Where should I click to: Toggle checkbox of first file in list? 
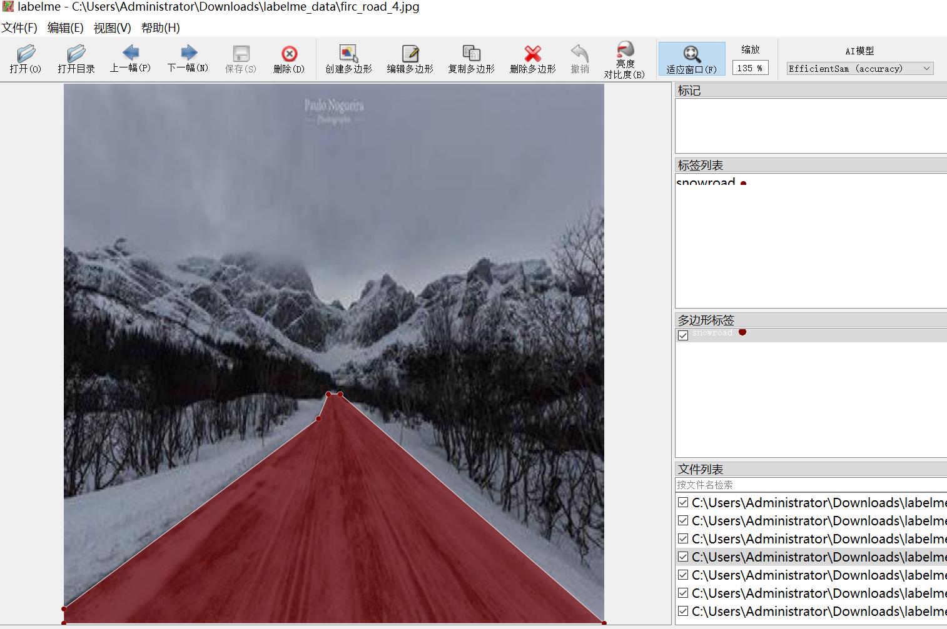pos(683,502)
